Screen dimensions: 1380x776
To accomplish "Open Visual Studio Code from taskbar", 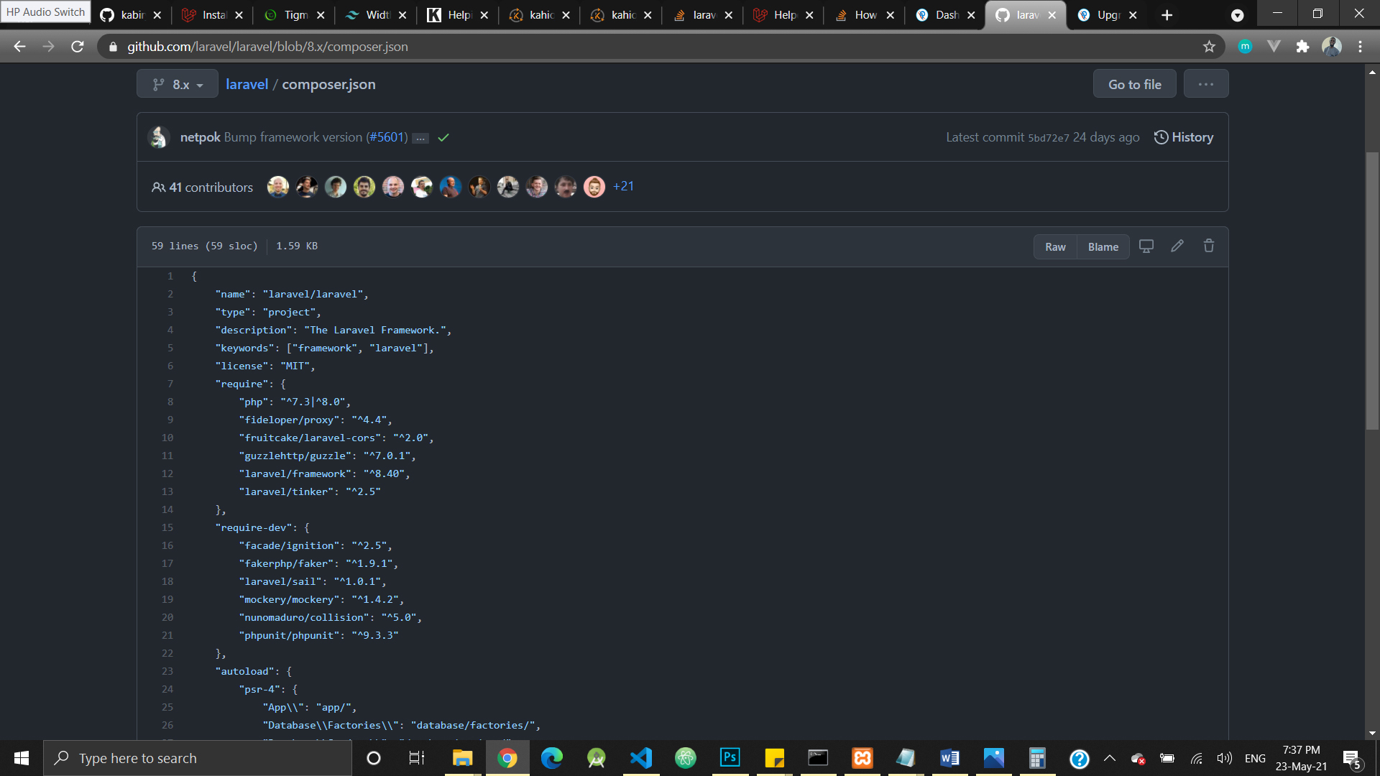I will click(640, 758).
